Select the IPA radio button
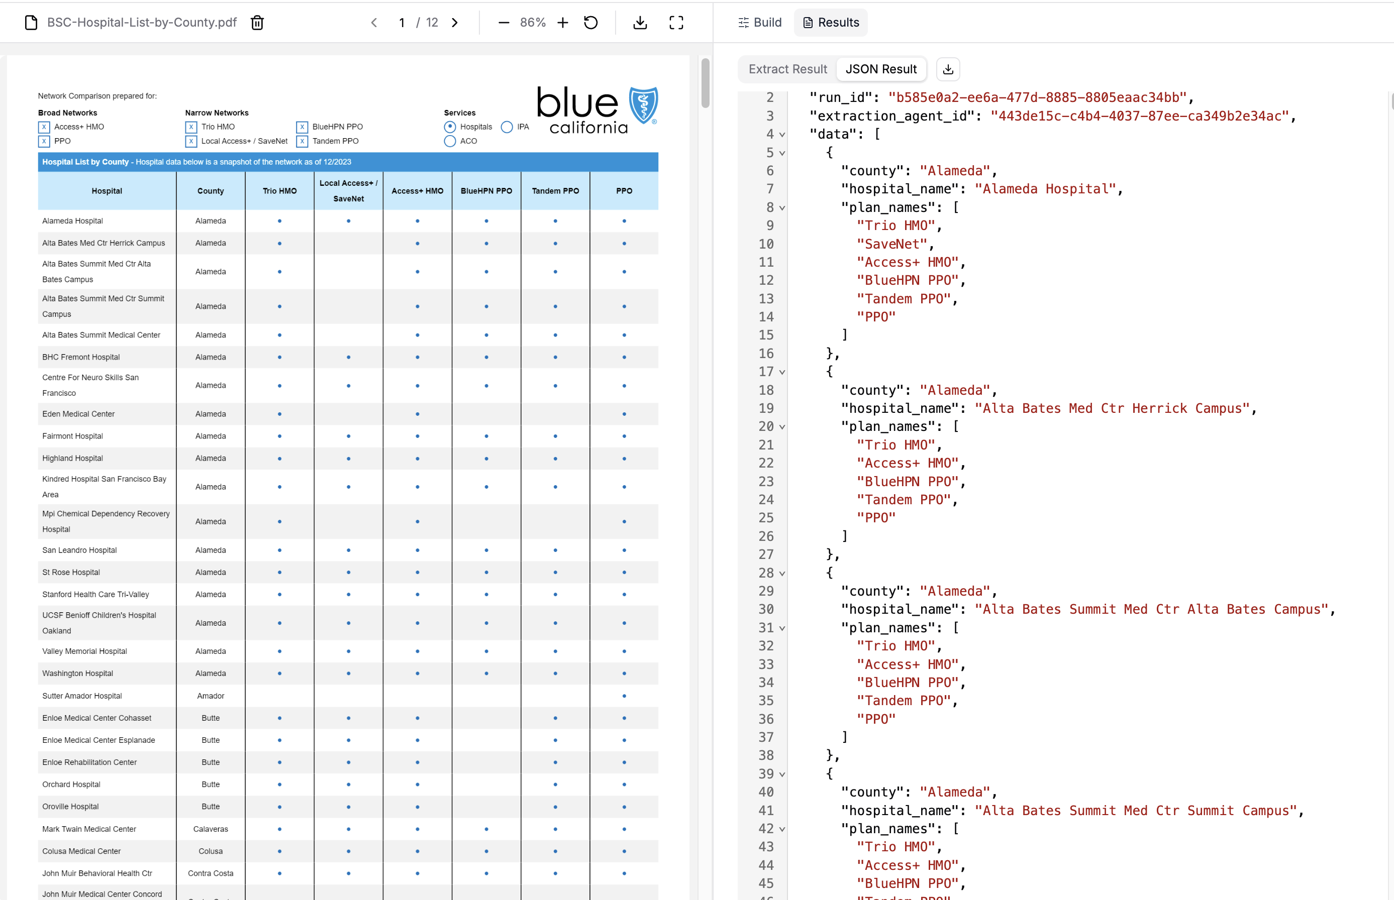 tap(507, 127)
